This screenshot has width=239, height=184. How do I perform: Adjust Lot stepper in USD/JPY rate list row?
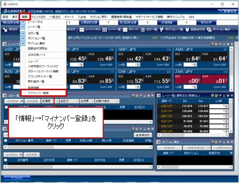(x=226, y=106)
